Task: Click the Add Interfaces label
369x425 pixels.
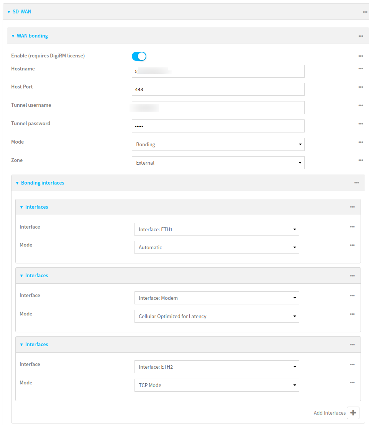Action: [x=330, y=413]
